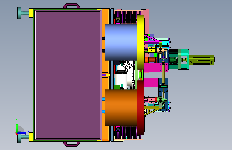This screenshot has height=150, width=232.
Task: Select the top-left teal leveling foot
Action: pyautogui.click(x=23, y=13)
